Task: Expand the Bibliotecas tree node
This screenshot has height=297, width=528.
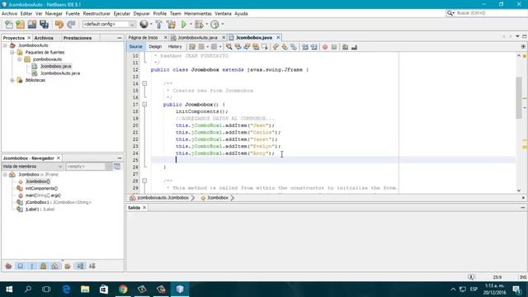Action: (12, 80)
